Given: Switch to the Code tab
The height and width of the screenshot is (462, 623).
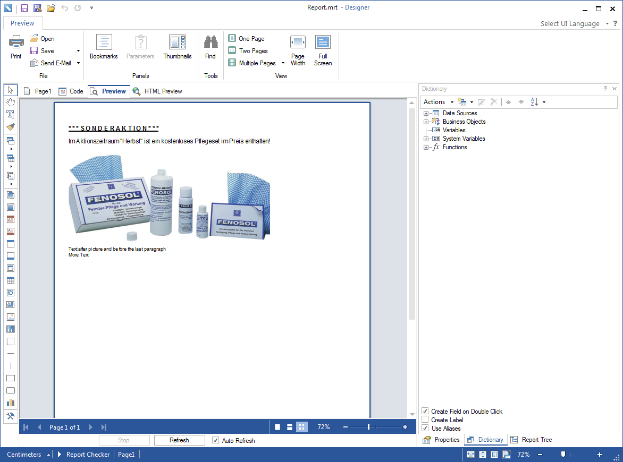Looking at the screenshot, I should click(71, 91).
